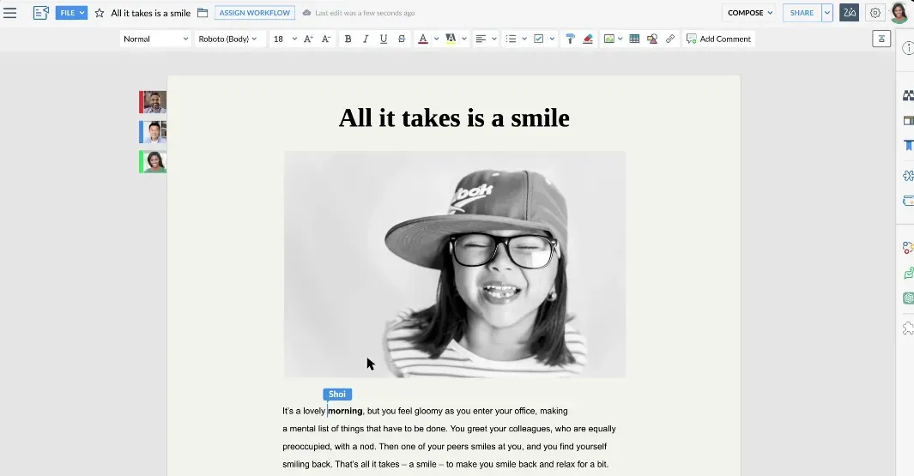Insert a table using the table icon
Screen dimensions: 914x476
pos(634,39)
